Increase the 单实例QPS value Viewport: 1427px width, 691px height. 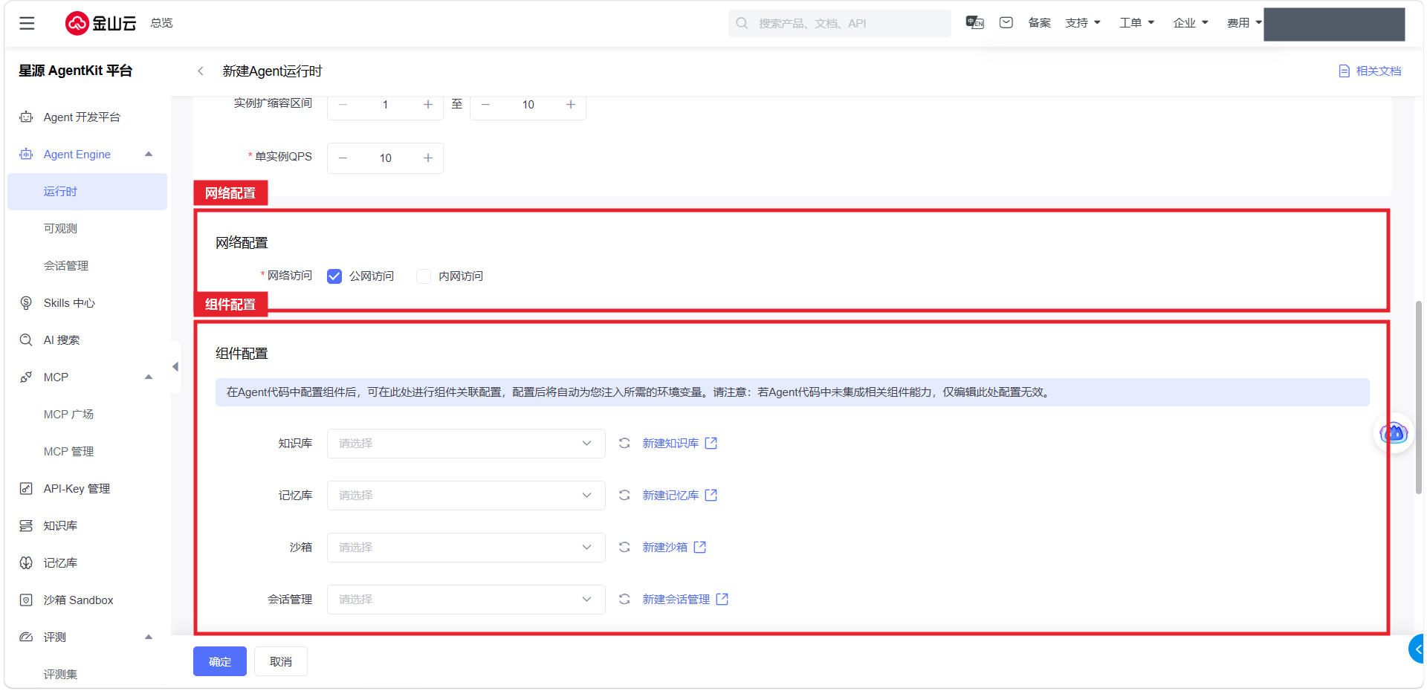[428, 158]
